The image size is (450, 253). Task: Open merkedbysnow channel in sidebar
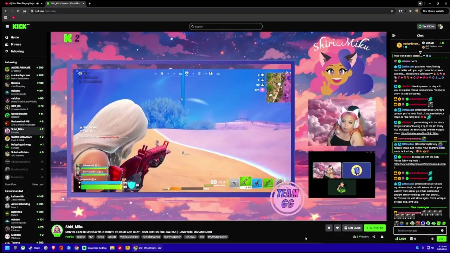[24, 77]
